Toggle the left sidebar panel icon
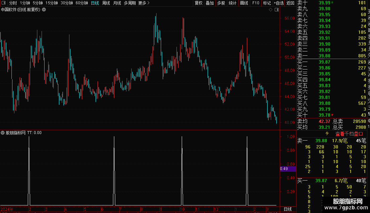370x213 pixels. (4, 3)
